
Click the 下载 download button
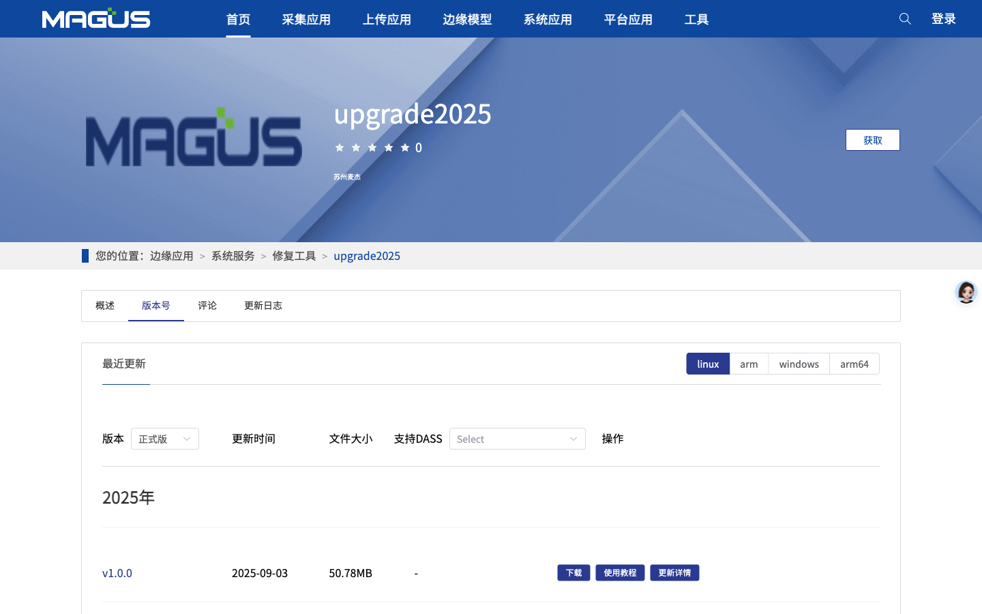(574, 572)
